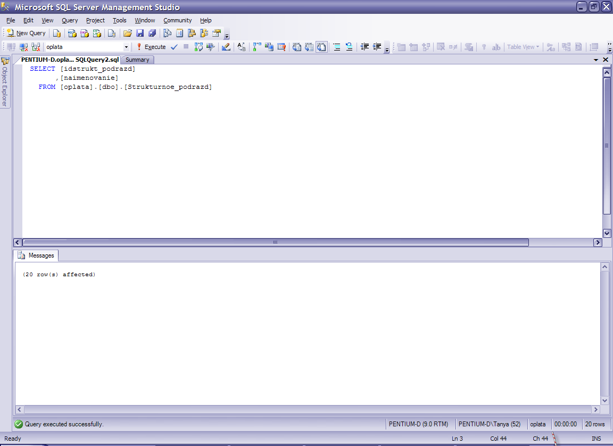
Task: Start an Analysis Services DMX Query
Action: (x=85, y=33)
